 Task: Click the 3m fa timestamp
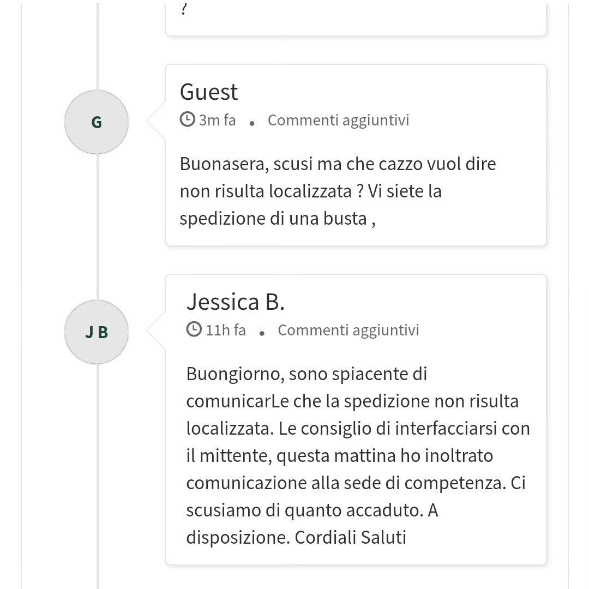pyautogui.click(x=217, y=120)
